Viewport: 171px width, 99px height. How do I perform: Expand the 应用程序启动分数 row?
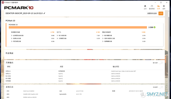click(33, 35)
